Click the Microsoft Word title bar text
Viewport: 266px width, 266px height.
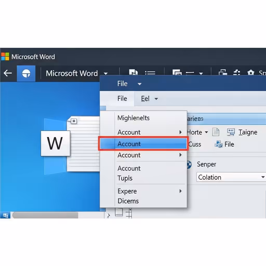tap(33, 57)
